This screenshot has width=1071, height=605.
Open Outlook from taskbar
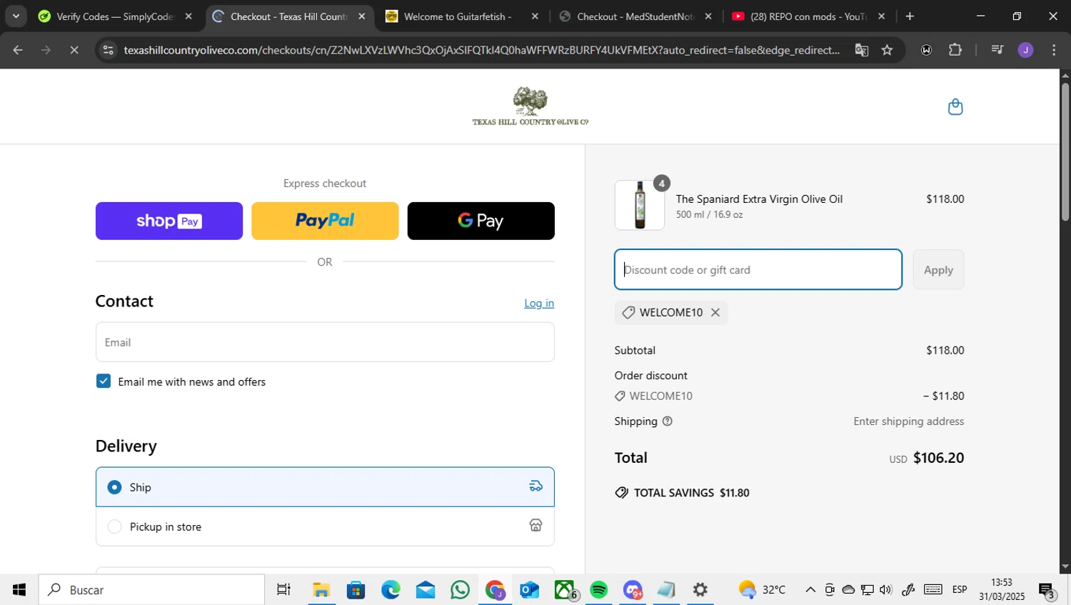[530, 590]
